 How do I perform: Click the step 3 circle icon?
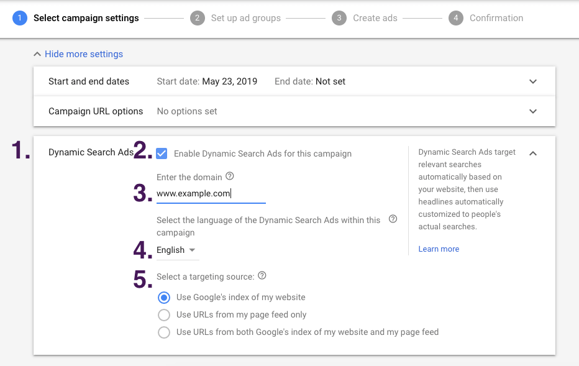click(339, 18)
